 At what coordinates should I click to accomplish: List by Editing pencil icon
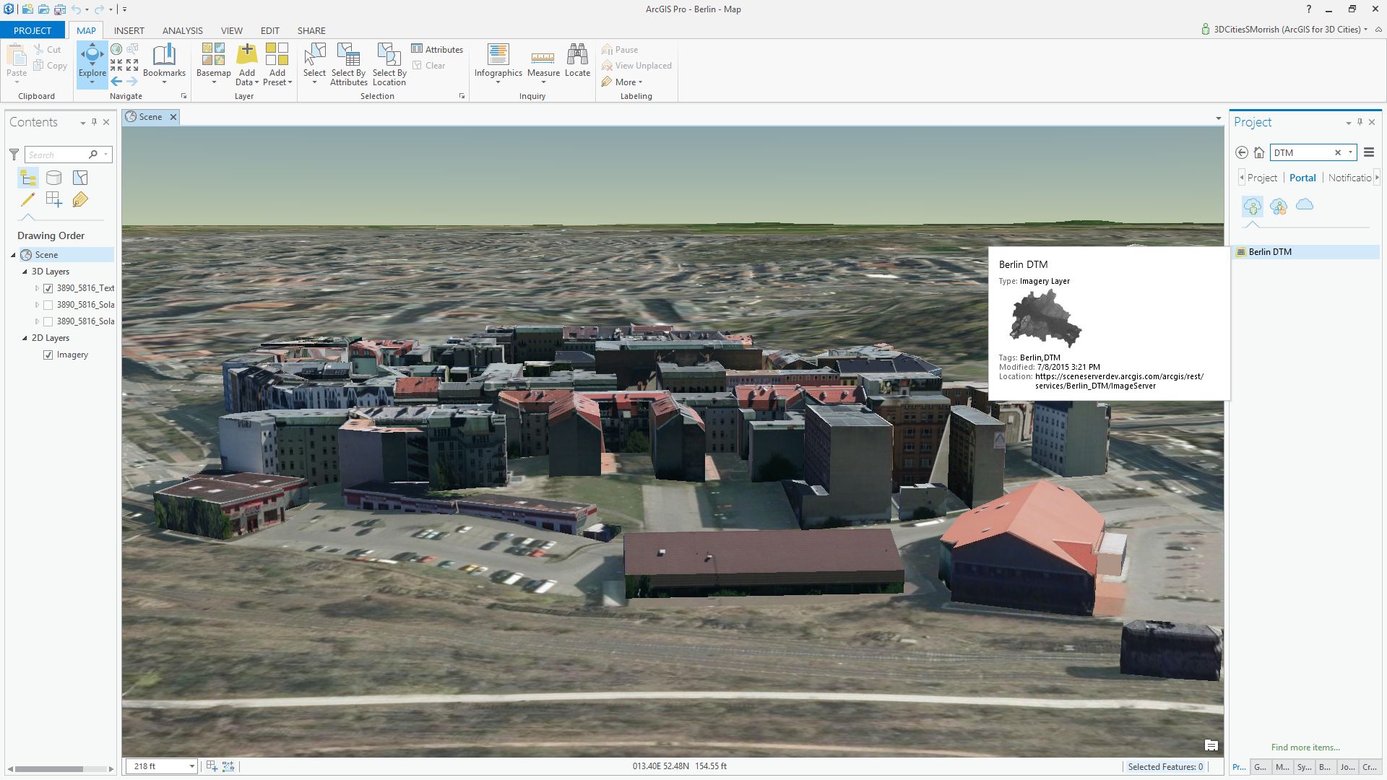(x=28, y=199)
